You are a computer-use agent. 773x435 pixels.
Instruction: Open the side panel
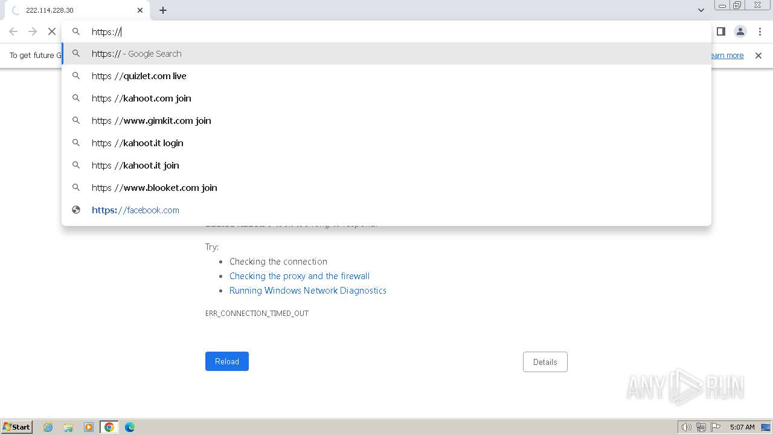point(720,31)
